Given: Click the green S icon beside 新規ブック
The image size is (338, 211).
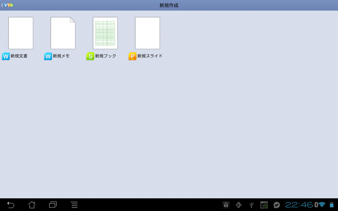Looking at the screenshot, I should [x=90, y=56].
